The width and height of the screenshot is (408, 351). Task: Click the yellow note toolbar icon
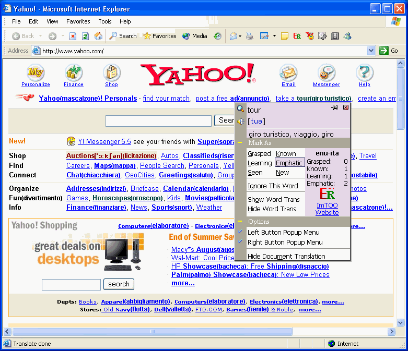pyautogui.click(x=285, y=36)
